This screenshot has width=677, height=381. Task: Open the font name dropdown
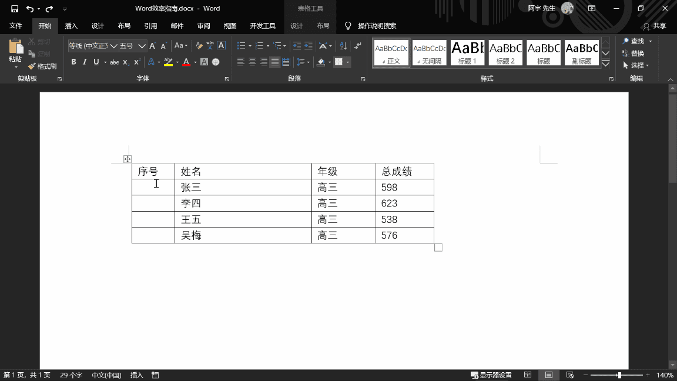(113, 46)
